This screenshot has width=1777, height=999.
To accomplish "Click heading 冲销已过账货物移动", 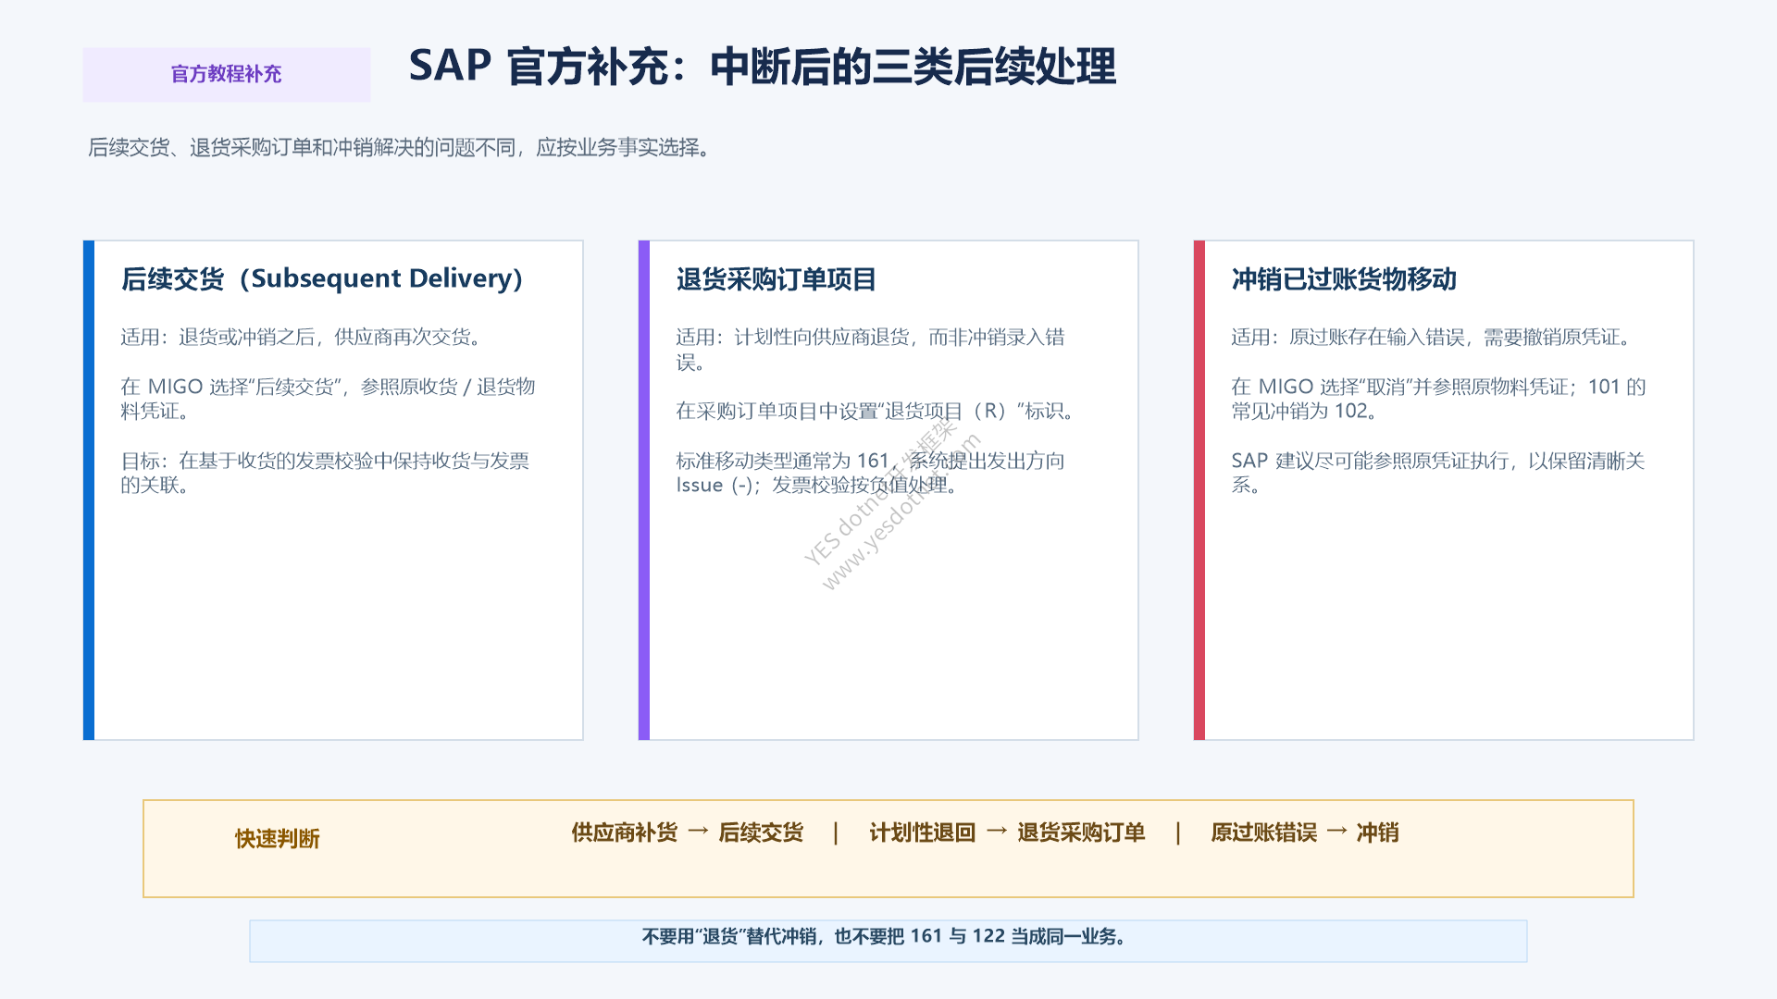I will (x=1344, y=278).
